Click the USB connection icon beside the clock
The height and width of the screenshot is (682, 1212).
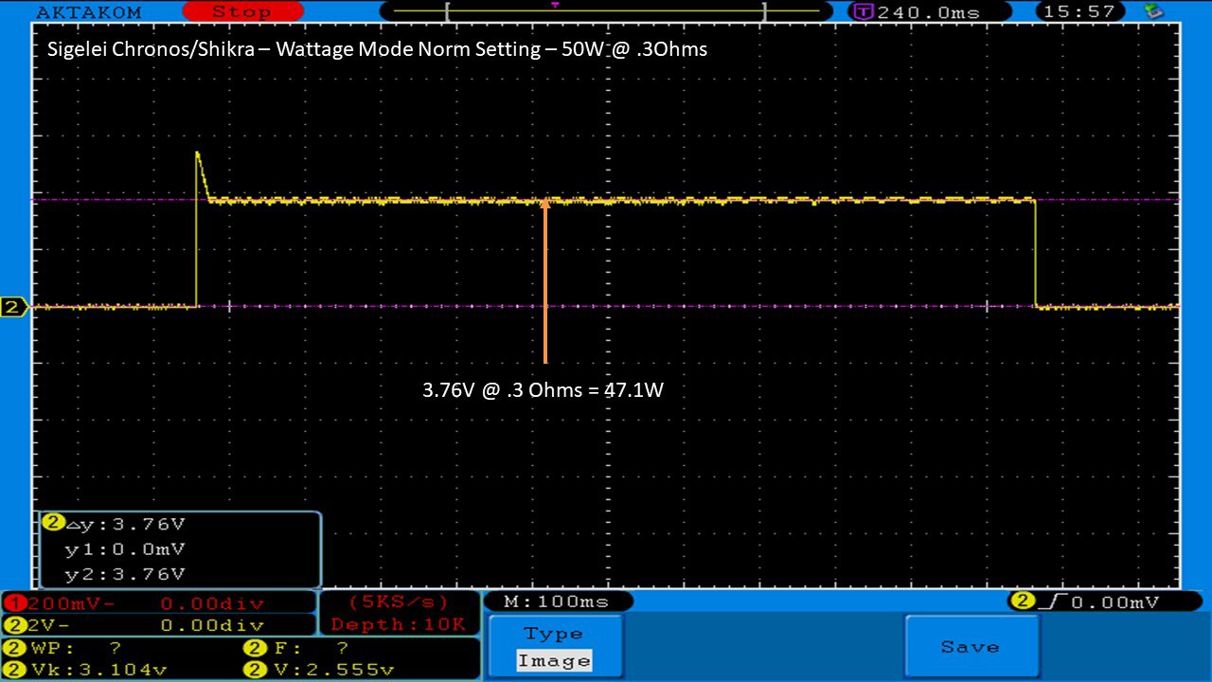1153,11
